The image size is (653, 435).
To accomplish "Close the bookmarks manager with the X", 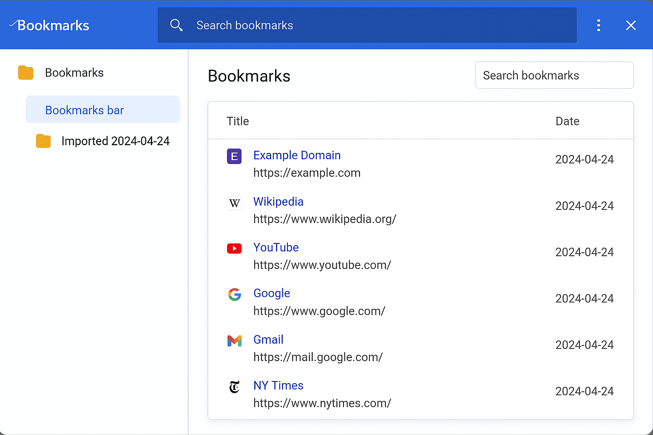I will point(631,25).
